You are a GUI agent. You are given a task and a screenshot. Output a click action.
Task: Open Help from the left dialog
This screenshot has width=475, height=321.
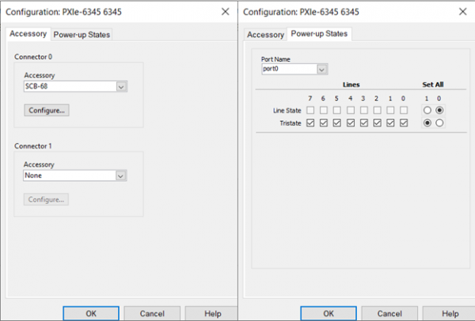(x=213, y=313)
